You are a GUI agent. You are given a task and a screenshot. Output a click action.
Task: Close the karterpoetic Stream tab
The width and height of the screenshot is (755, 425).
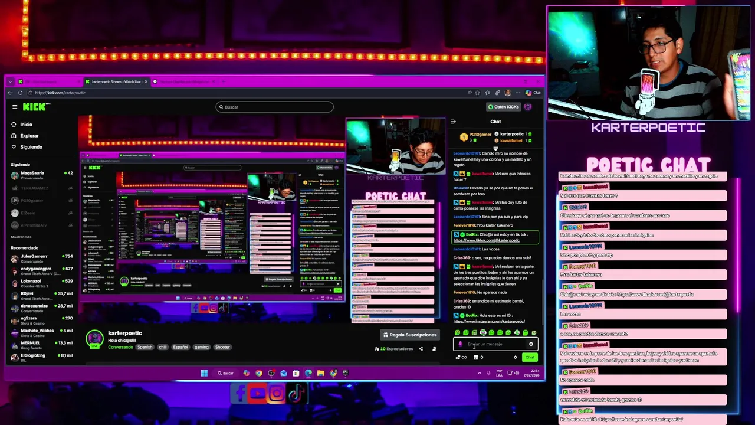click(x=146, y=81)
